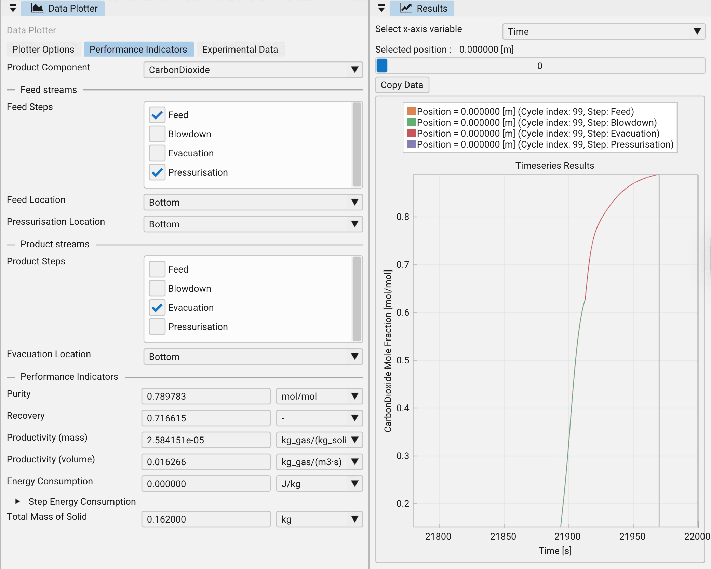The width and height of the screenshot is (711, 569).
Task: Disable Pressurisation feed step
Action: click(x=157, y=172)
